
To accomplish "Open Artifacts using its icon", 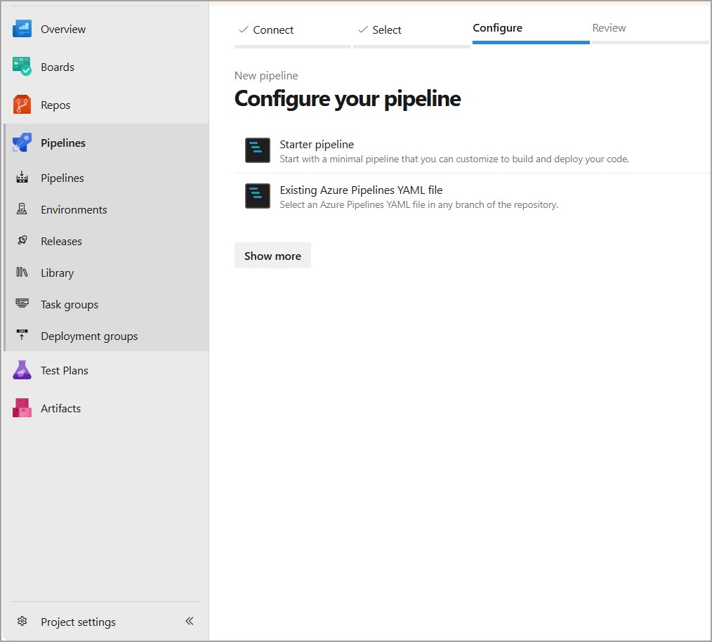I will coord(22,408).
